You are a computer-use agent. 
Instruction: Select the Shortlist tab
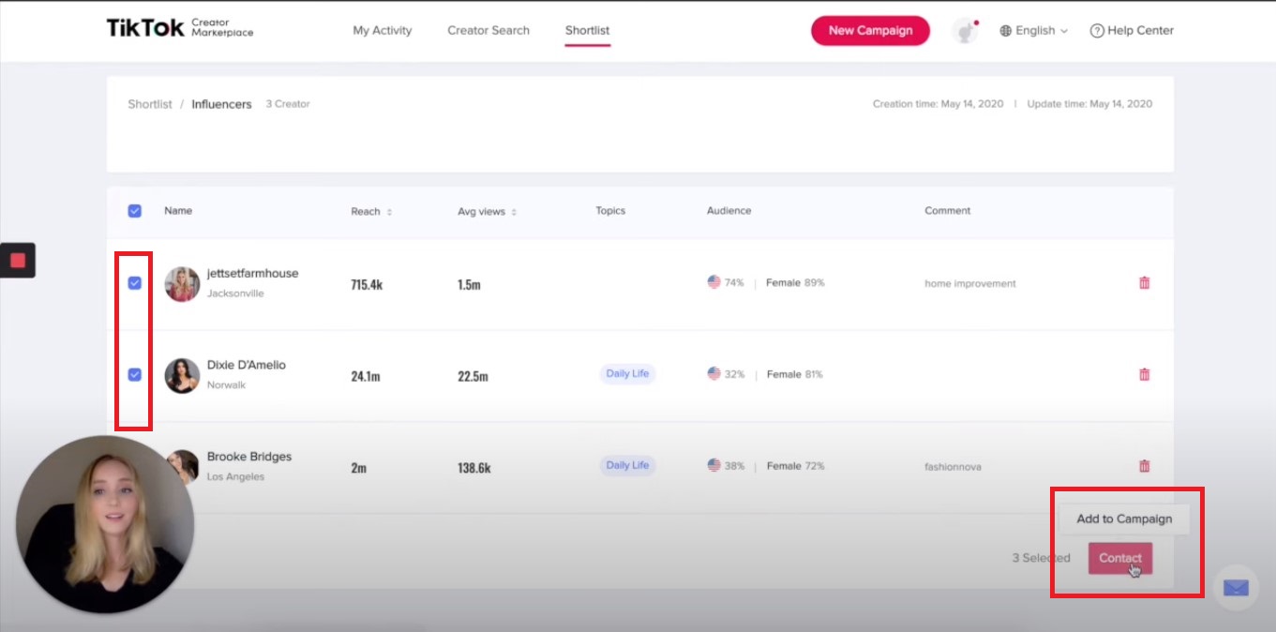click(x=587, y=31)
